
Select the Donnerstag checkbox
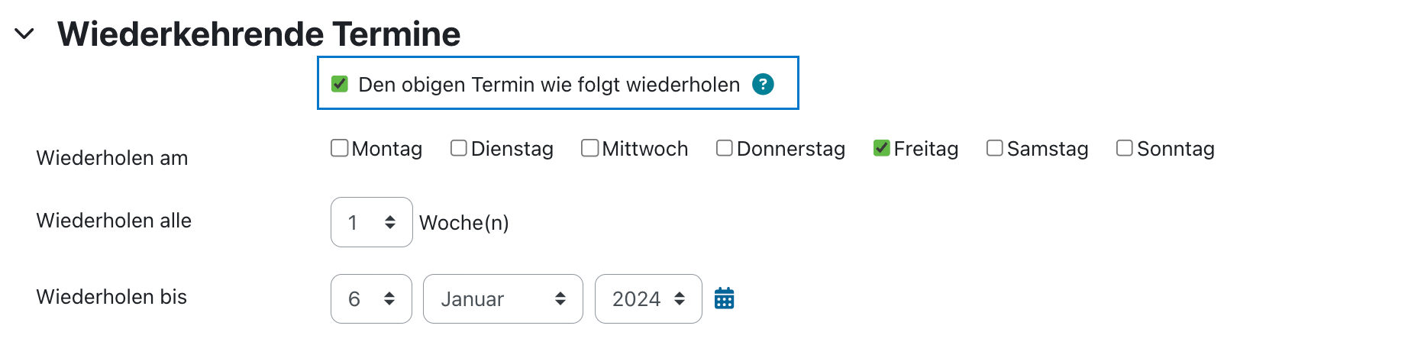[725, 148]
